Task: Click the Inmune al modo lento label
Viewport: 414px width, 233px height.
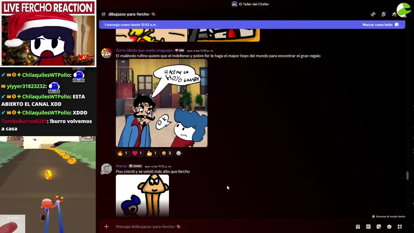Action: [388, 216]
